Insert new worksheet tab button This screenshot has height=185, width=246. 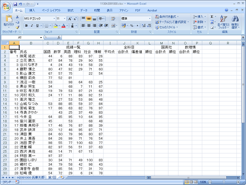coord(62,177)
